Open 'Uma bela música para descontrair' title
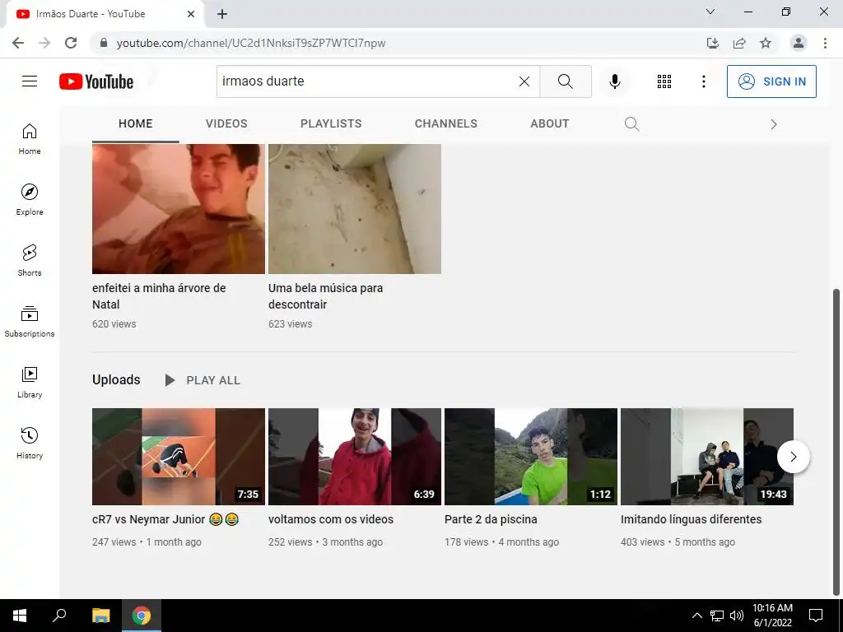The image size is (843, 632). [326, 296]
